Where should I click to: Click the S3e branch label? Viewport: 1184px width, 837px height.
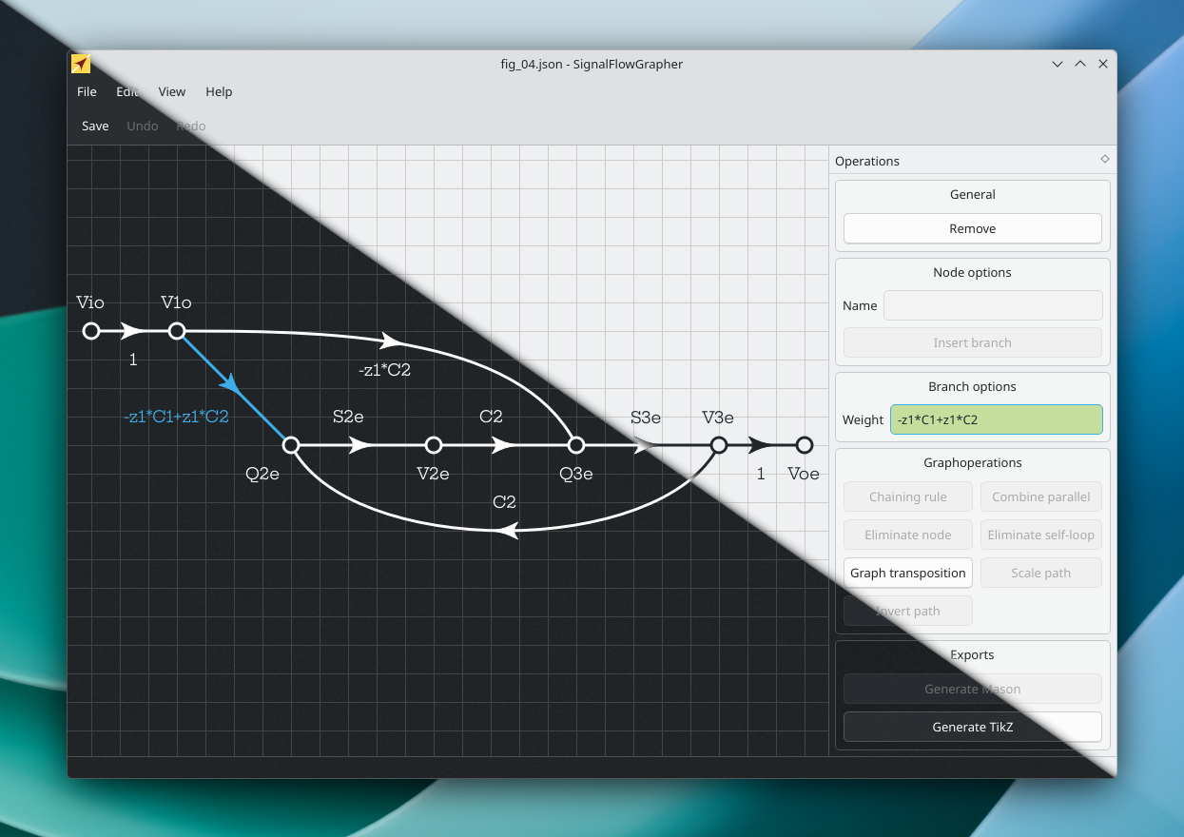point(646,418)
